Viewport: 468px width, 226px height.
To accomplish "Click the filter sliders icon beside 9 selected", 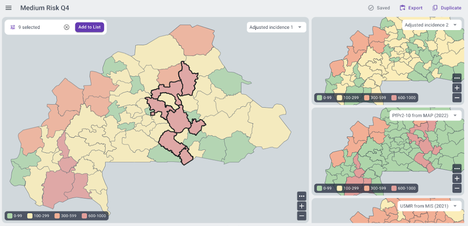I will point(13,27).
